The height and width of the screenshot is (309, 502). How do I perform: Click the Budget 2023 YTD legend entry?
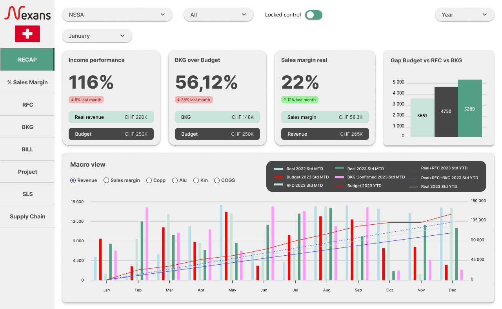[x=358, y=186]
